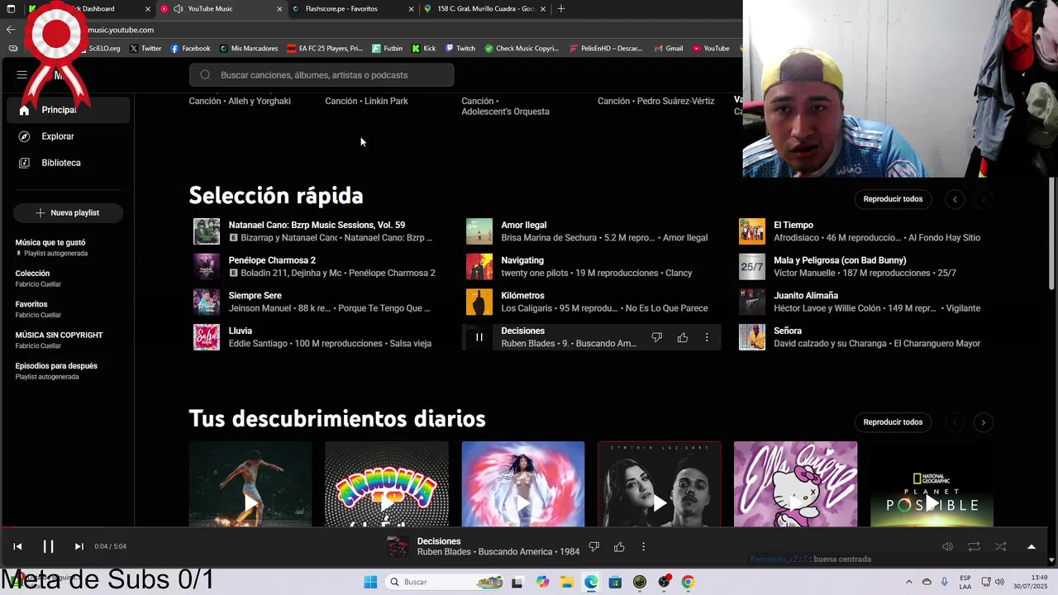Open File Explorer from taskbar
This screenshot has width=1058, height=595.
[x=566, y=582]
